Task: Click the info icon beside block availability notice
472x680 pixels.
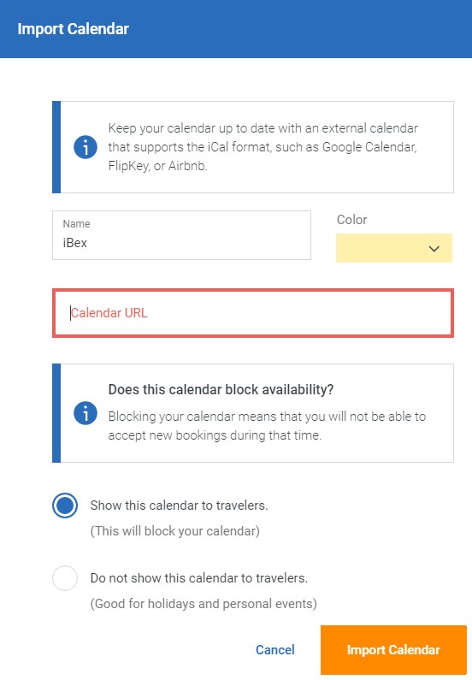Action: click(x=85, y=413)
